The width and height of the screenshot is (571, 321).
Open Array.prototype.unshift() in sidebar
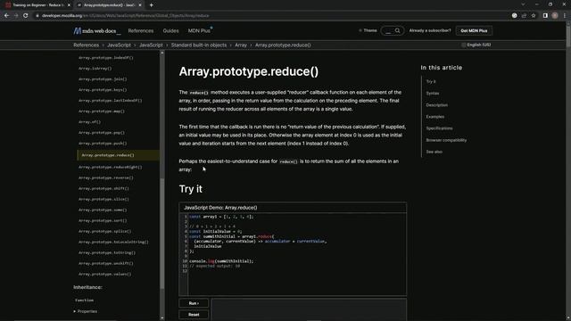pyautogui.click(x=106, y=263)
